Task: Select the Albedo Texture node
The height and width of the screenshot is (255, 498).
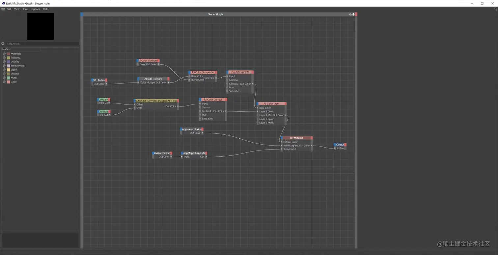Action: click(x=153, y=79)
